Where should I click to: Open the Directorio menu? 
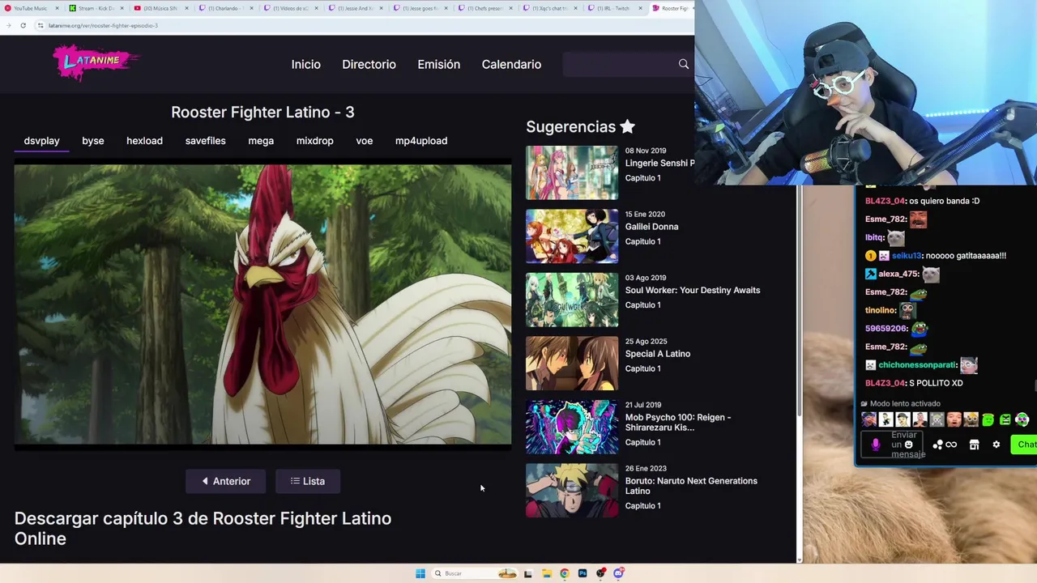point(369,65)
